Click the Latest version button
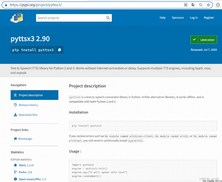This screenshot has height=182, width=222. point(204,40)
